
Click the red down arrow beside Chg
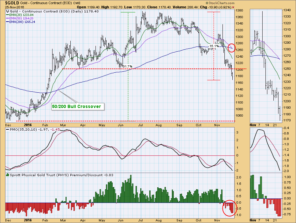pyautogui.click(x=233, y=7)
